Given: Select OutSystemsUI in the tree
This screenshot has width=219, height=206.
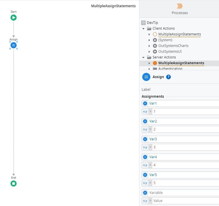Looking at the screenshot, I should point(170,51).
